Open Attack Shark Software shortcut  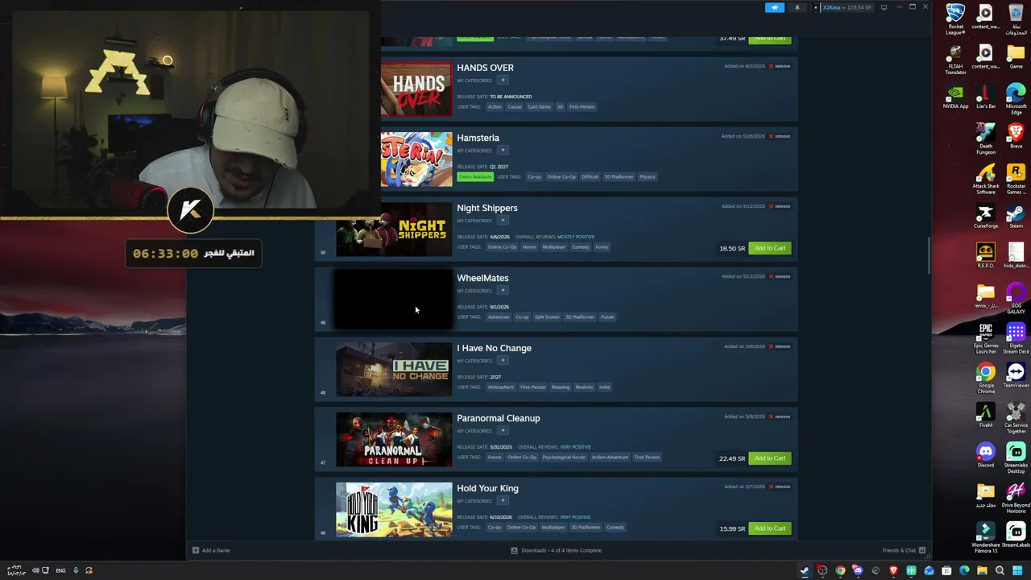pos(986,179)
